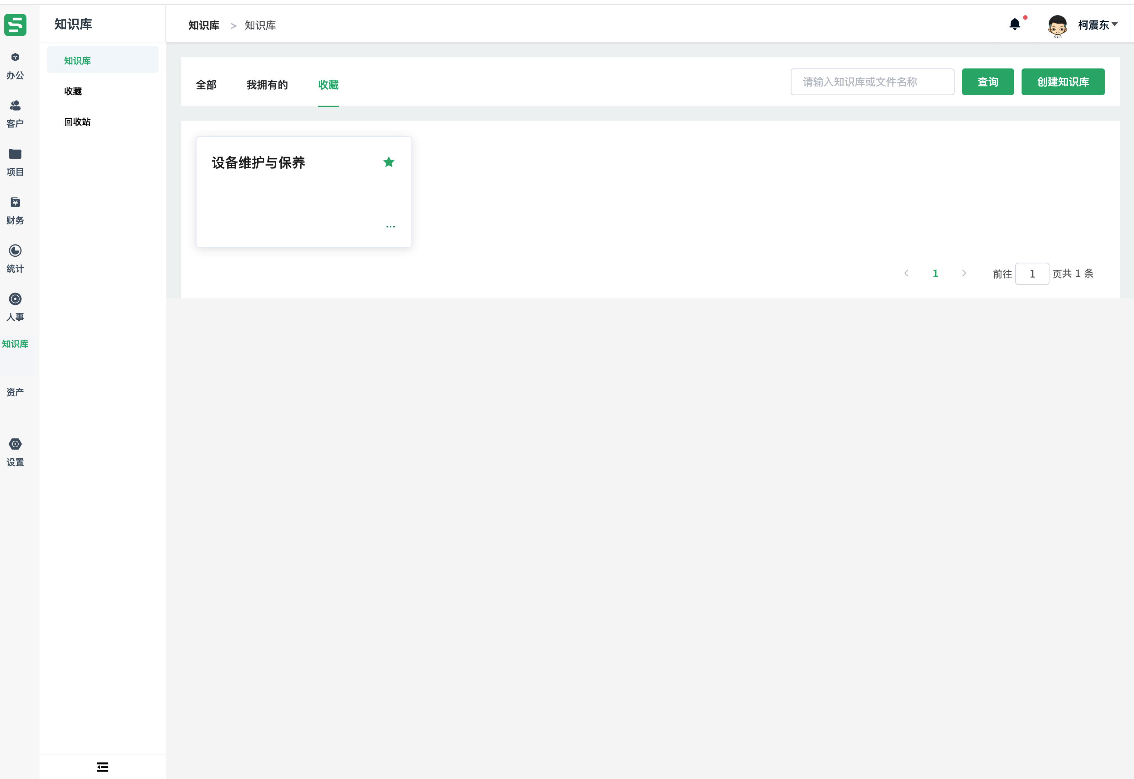Click the green S app logo
The image size is (1134, 779).
[x=15, y=25]
